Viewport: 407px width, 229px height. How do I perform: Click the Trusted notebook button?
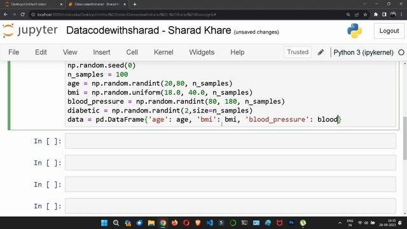pyautogui.click(x=298, y=52)
